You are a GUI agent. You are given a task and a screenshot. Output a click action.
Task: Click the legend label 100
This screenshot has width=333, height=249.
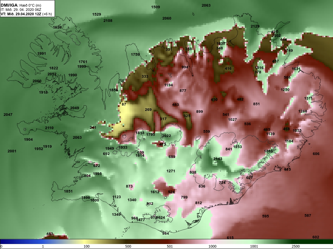(x=87, y=246)
